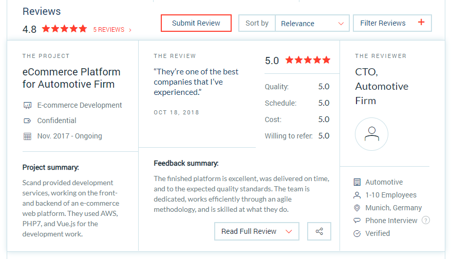
Task: Click the Munich location pin icon
Action: 357,208
